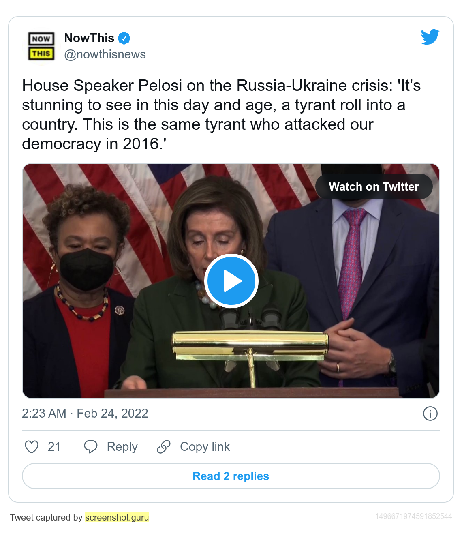Click the Twitter bird logo
462x540 pixels.
click(430, 37)
